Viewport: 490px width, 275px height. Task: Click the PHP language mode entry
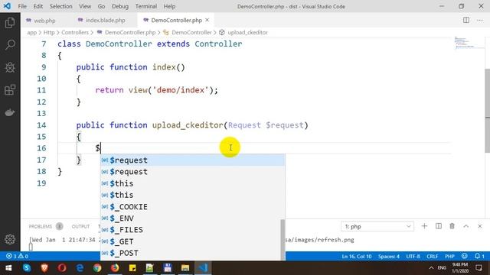pos(449,257)
